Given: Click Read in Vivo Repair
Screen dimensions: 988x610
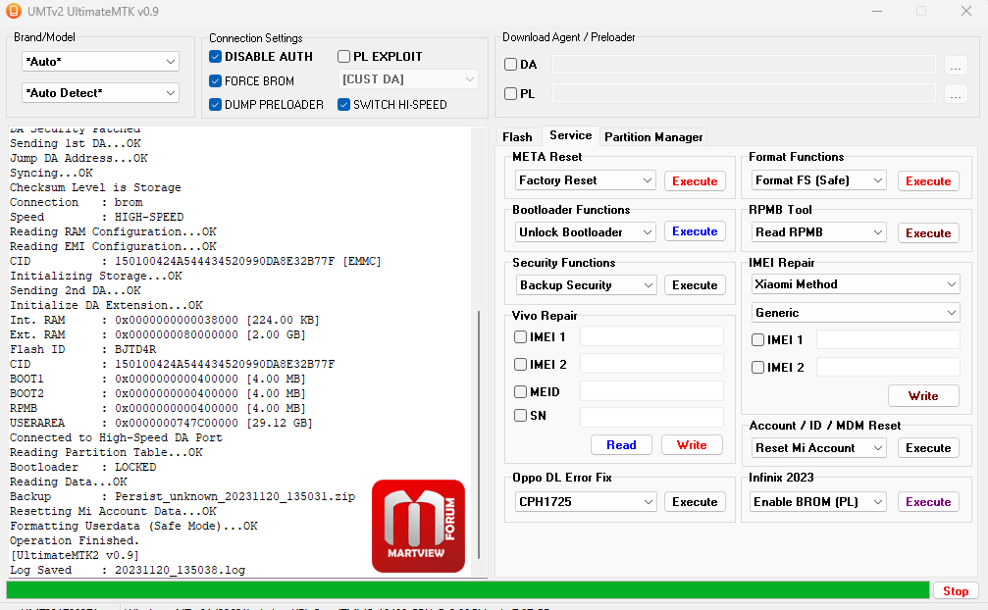Looking at the screenshot, I should coord(621,445).
